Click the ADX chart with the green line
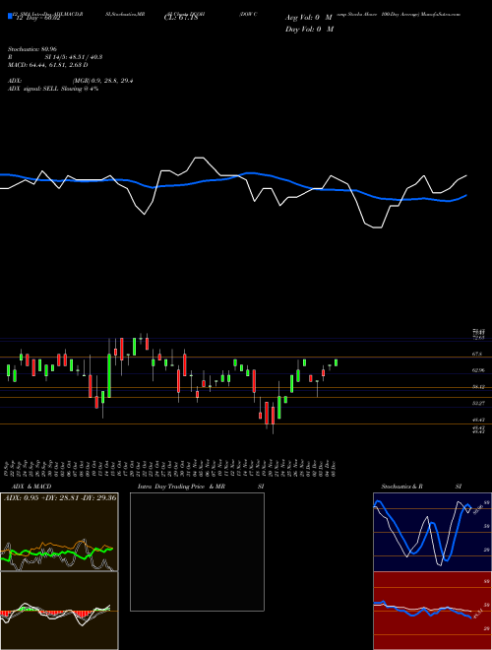Viewport: 492px width, 650px height. pyautogui.click(x=59, y=532)
